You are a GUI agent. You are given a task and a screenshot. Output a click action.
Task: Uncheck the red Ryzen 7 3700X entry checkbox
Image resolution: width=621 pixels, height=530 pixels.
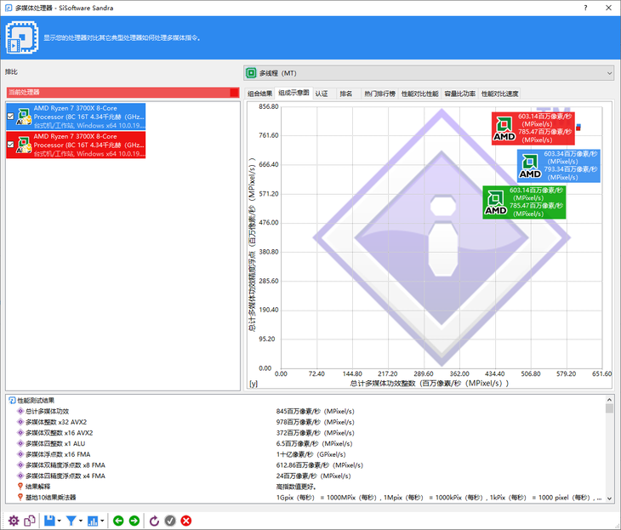pos(11,144)
